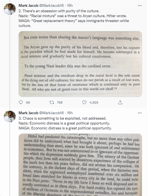150x196 pixels.
Task: Open the Hitler depression book page image
Action: click(80, 165)
